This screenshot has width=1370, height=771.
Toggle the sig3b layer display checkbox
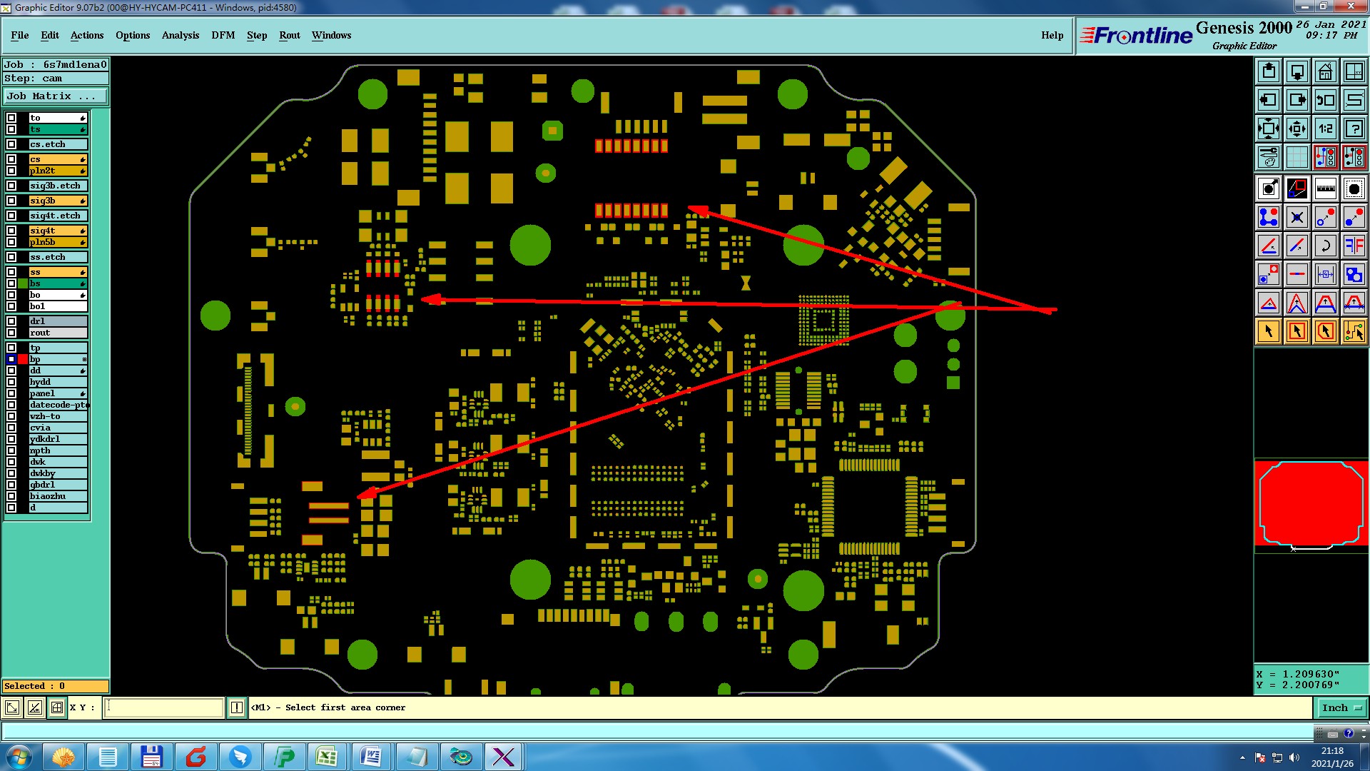(11, 201)
